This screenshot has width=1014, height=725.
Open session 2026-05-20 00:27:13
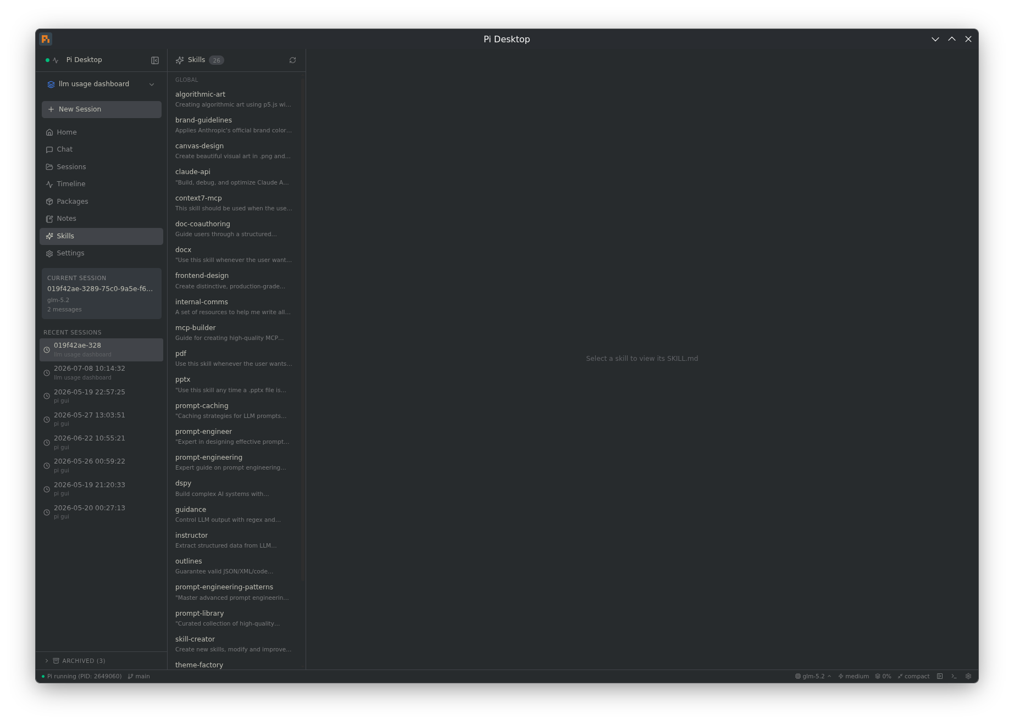click(x=101, y=512)
